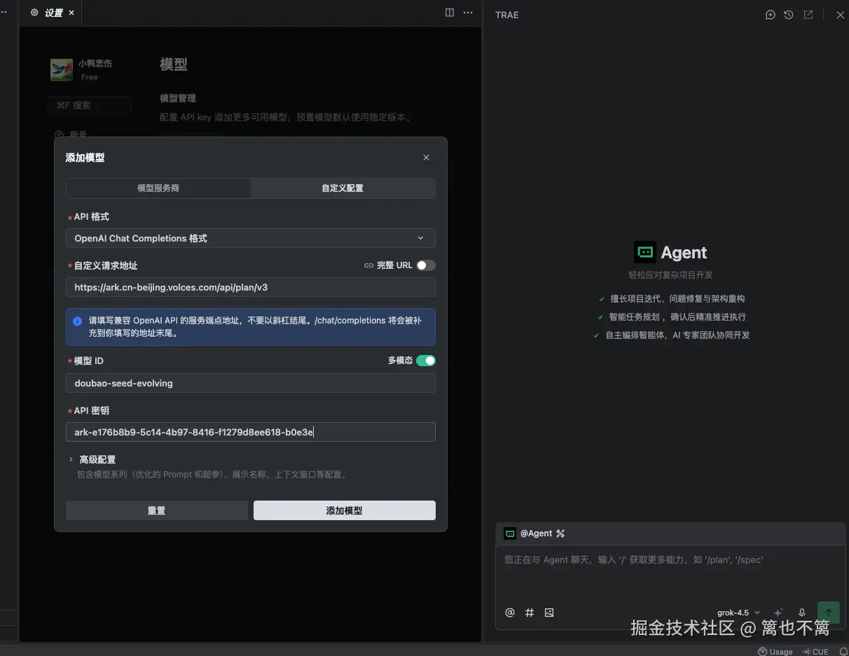Close the 添加模型 dialog with the X
Image resolution: width=849 pixels, height=656 pixels.
point(426,158)
